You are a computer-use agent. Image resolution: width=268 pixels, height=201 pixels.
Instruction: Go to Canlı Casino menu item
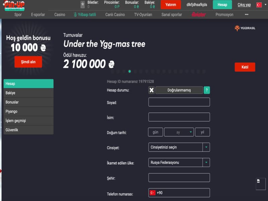pos(115,15)
